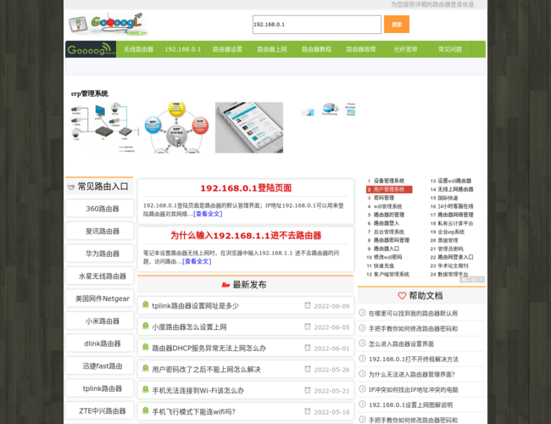Click the 修改wifi密码 ad link
The image size is (551, 424).
(387, 257)
